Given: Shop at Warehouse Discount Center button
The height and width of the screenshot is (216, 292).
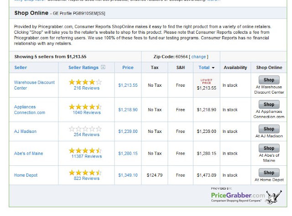Looking at the screenshot, I should [269, 80].
